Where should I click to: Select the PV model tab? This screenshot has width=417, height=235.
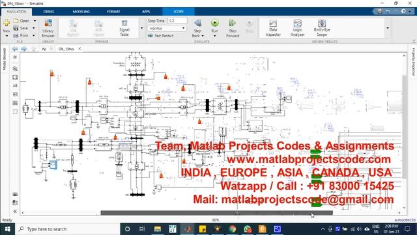44,49
